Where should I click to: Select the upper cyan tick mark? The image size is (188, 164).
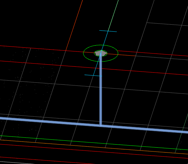108,31
